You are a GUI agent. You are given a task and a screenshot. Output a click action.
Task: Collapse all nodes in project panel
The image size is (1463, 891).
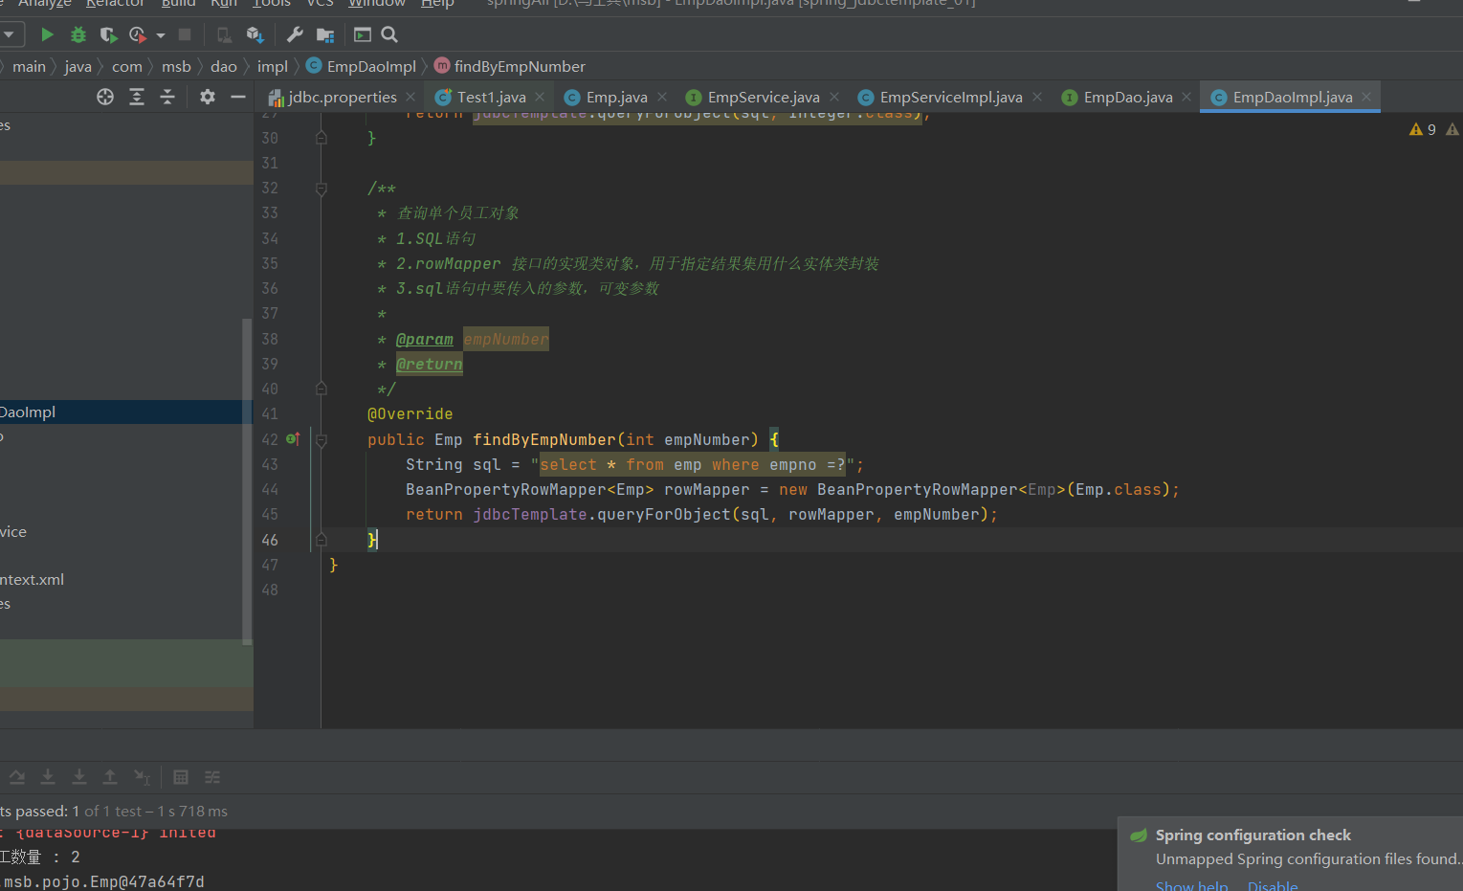(x=167, y=97)
